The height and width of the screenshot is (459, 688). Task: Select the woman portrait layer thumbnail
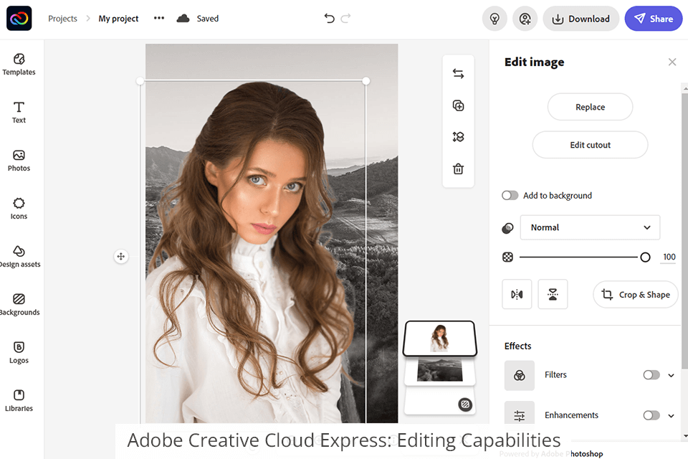point(439,339)
